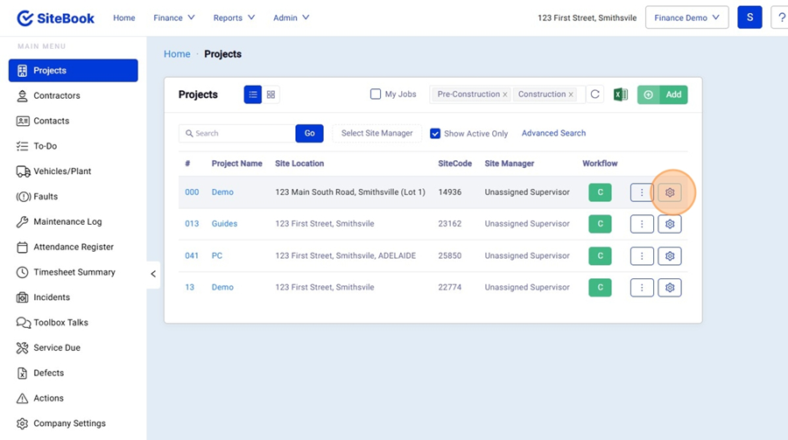Uncheck Show Active Only checkbox
Viewport: 788px width, 440px height.
(x=435, y=134)
